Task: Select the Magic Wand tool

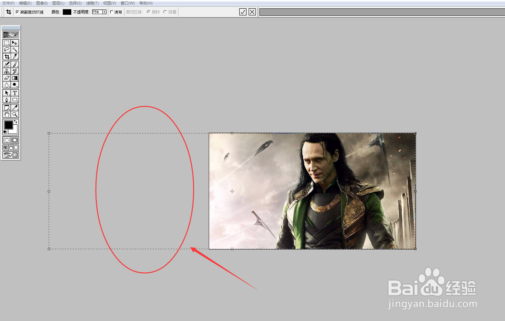Action: coord(15,50)
